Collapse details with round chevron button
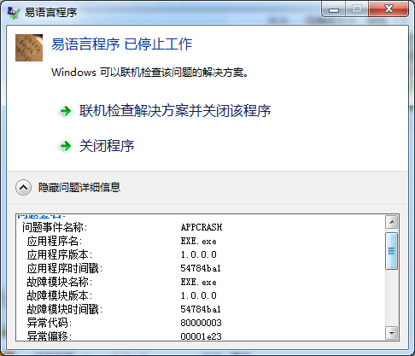Image resolution: width=415 pixels, height=356 pixels. click(x=23, y=188)
